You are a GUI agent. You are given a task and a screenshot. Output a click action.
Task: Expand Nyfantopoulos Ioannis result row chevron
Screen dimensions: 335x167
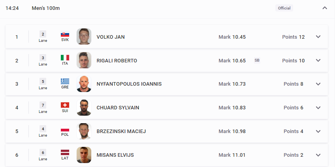pos(318,84)
